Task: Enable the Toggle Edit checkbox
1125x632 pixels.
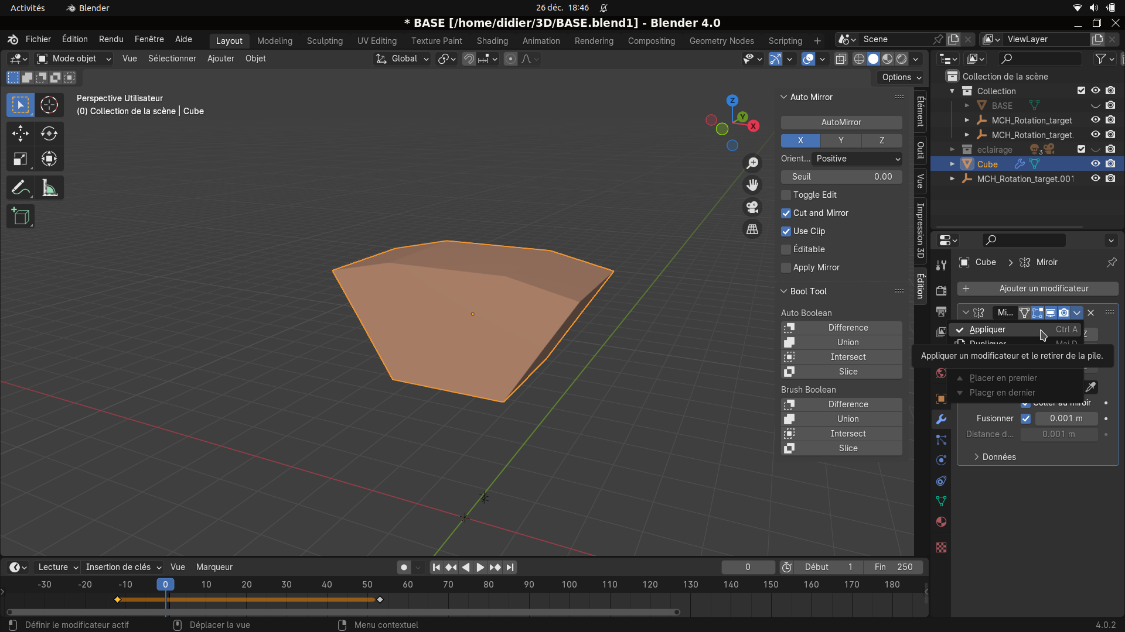Action: (x=786, y=195)
